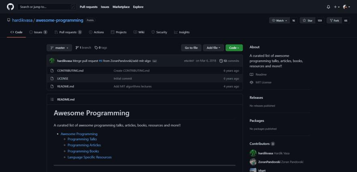The height and width of the screenshot is (172, 357).
Task: Click hardikvasa's avatar in the commit row
Action: (52, 61)
